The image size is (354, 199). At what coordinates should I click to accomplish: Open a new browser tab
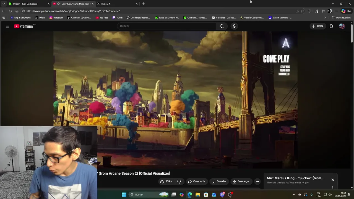(x=143, y=4)
